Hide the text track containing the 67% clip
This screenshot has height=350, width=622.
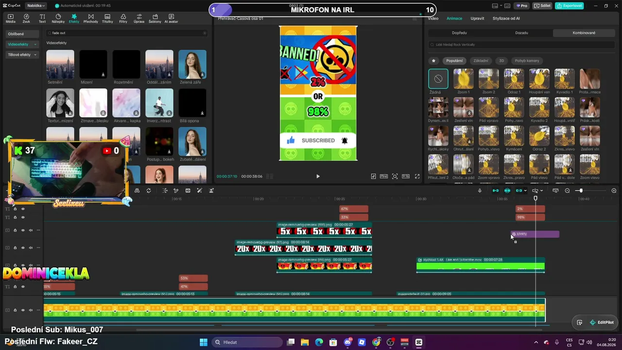pos(23,209)
